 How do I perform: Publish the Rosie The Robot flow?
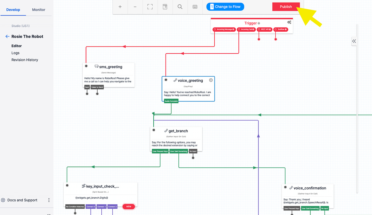286,7
